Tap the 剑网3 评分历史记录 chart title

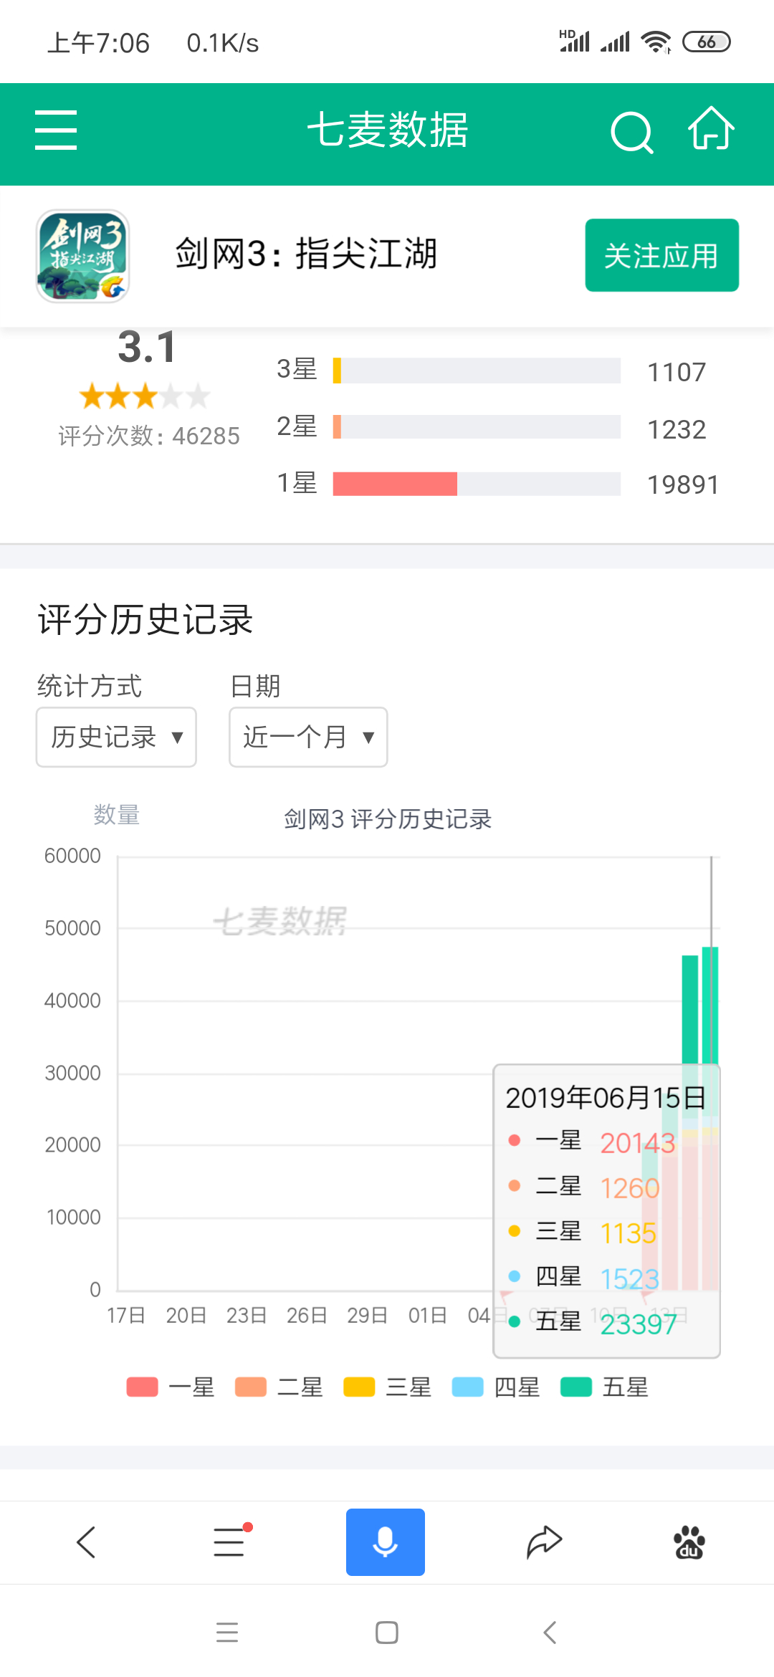388,819
